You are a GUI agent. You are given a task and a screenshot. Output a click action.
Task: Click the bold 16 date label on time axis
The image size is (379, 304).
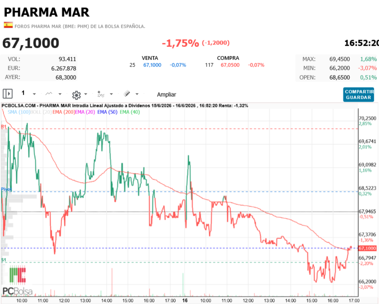coord(185,300)
